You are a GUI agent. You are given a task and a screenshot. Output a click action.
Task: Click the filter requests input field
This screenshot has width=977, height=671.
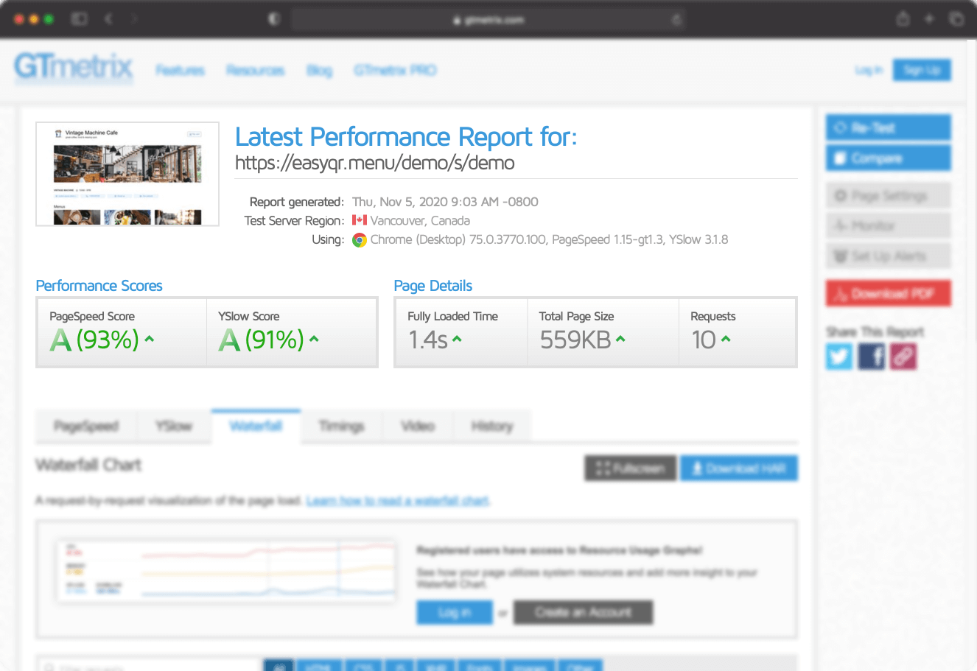147,667
